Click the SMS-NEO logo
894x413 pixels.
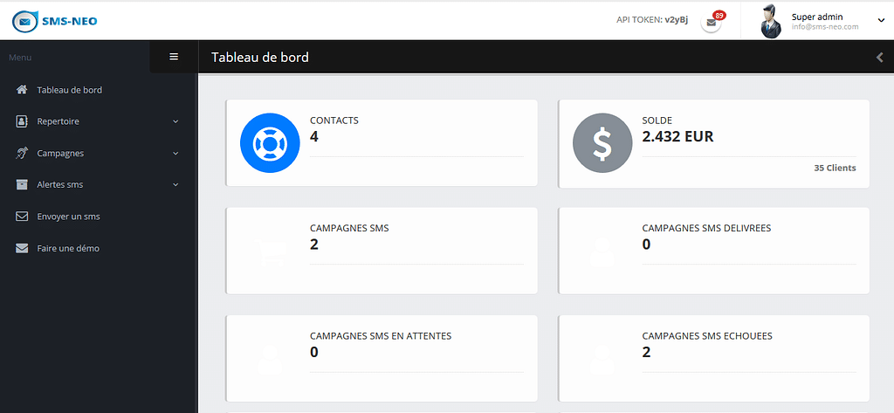[55, 20]
